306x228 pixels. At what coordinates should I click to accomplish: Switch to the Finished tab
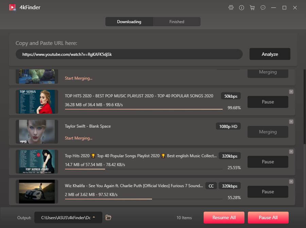[177, 22]
